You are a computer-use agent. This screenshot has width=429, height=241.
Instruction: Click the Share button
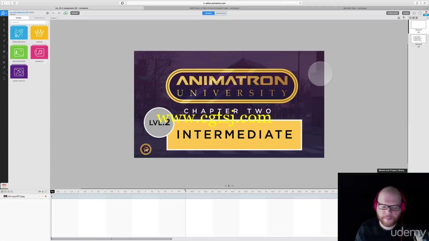406,13
